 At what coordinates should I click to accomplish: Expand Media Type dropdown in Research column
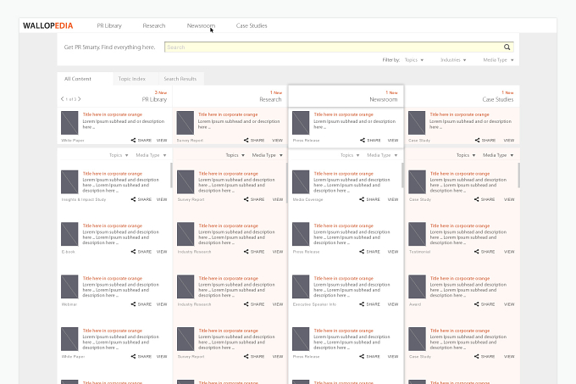(267, 155)
